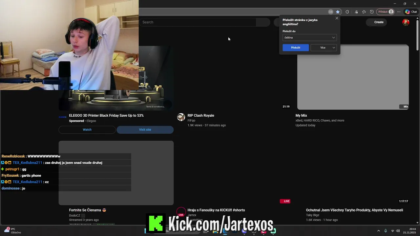
Task: Open the weather widget showing 0°C
Action: click(12, 231)
